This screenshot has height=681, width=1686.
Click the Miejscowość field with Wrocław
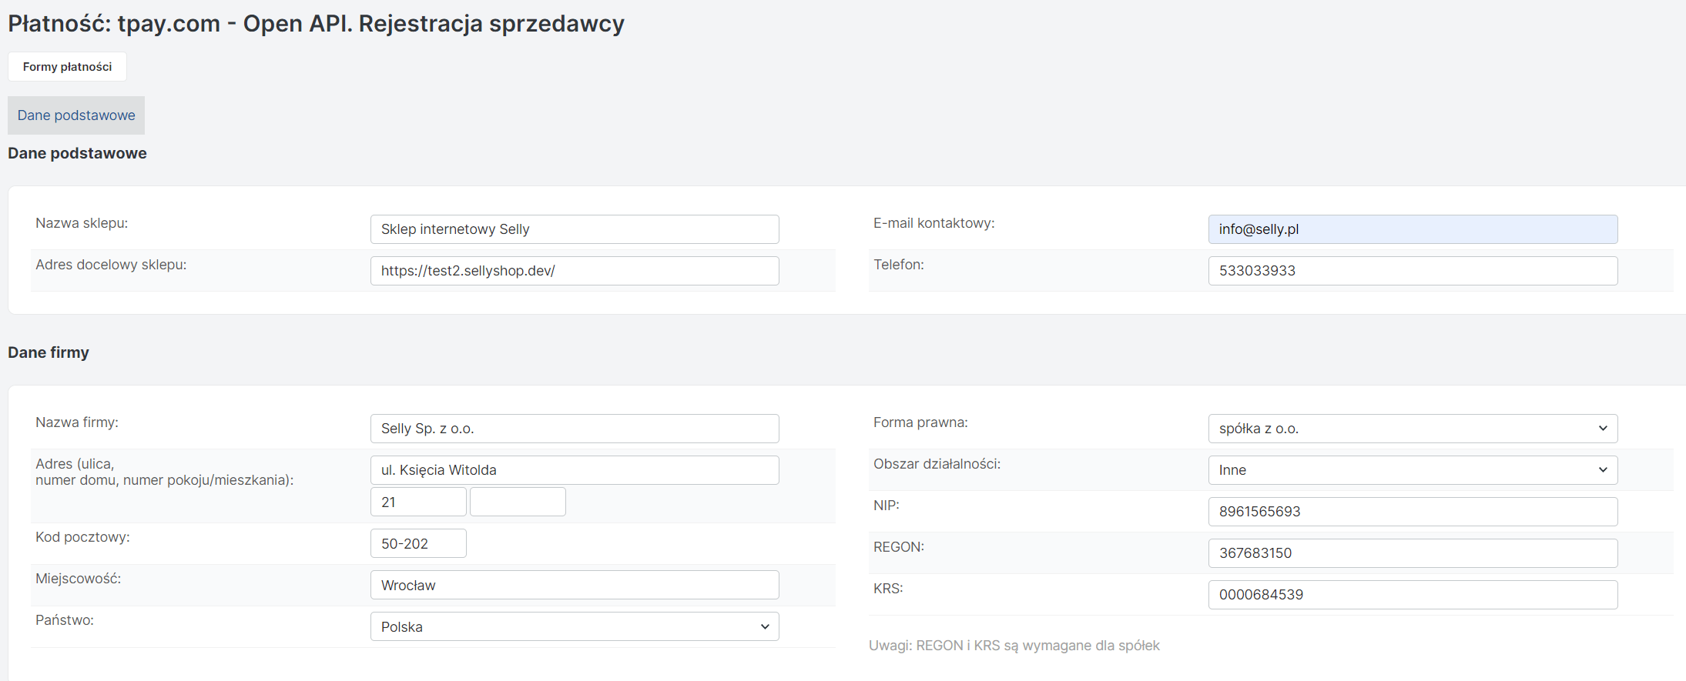pyautogui.click(x=574, y=586)
